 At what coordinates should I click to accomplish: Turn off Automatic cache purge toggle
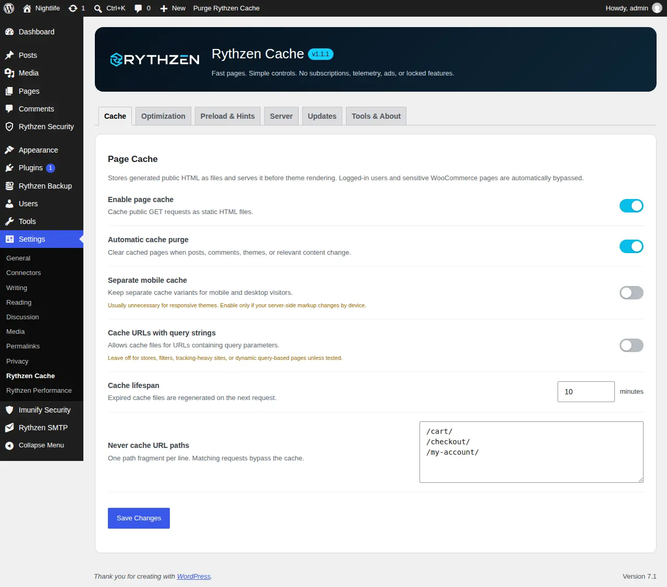click(x=632, y=246)
